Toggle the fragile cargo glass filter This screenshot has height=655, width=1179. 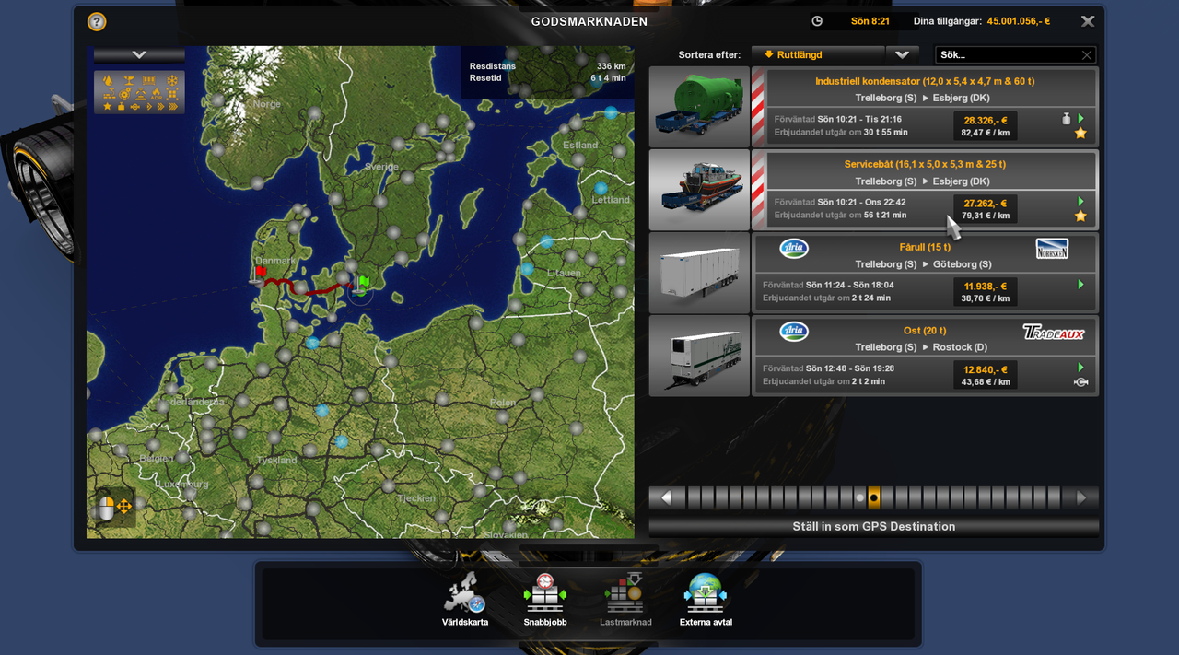click(129, 80)
